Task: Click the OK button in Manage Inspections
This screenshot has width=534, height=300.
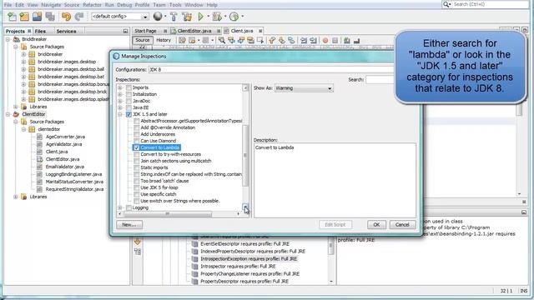Action: tap(376, 224)
